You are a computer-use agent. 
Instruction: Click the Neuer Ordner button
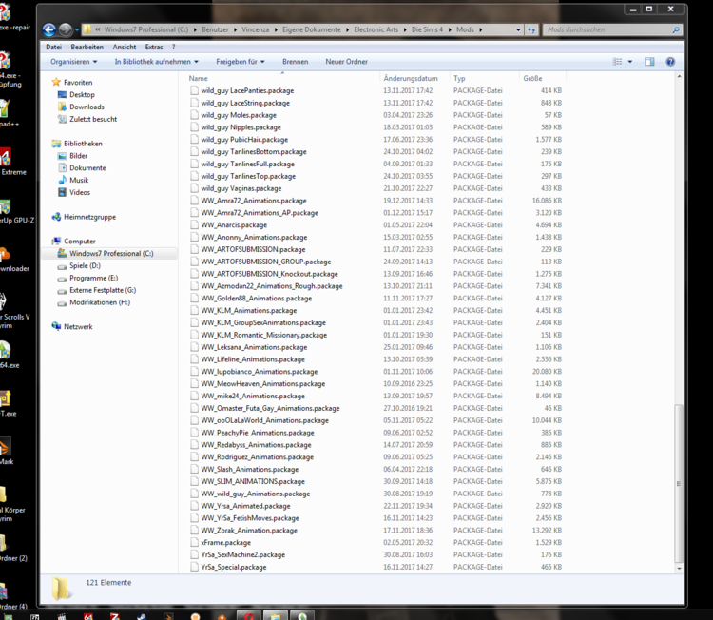point(346,62)
